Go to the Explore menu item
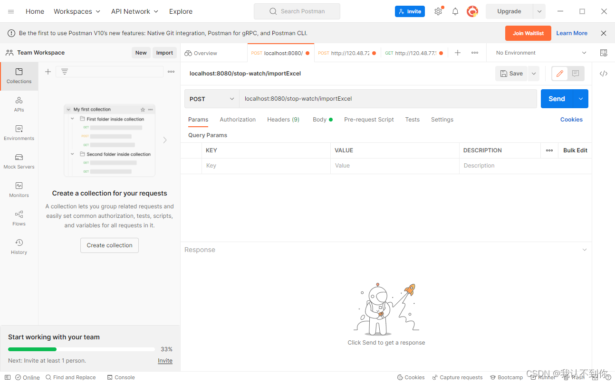This screenshot has width=615, height=383. tap(181, 11)
